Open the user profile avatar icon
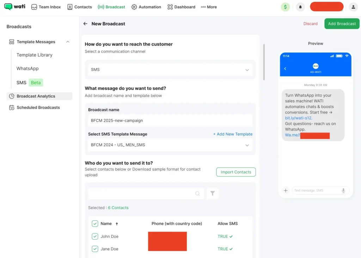The image size is (361, 258). [x=353, y=7]
